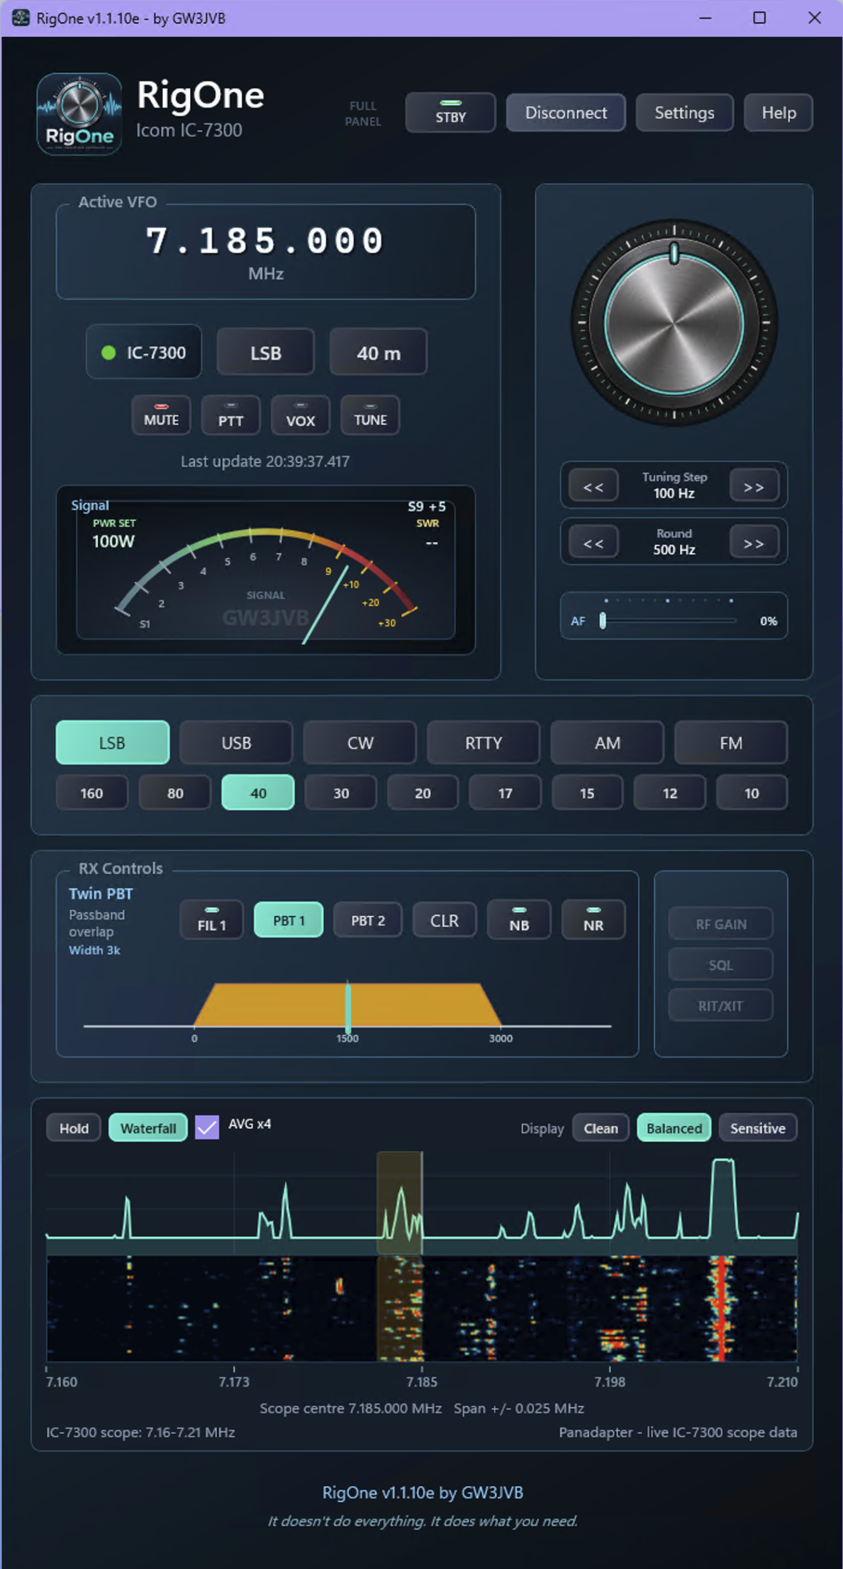Increase Tuning Step with right arrows

[x=754, y=486]
